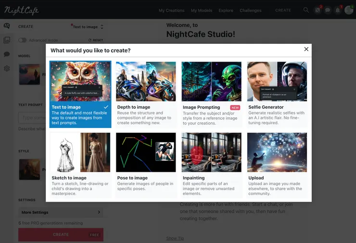
Task: Open My Models menu
Action: [x=202, y=11]
